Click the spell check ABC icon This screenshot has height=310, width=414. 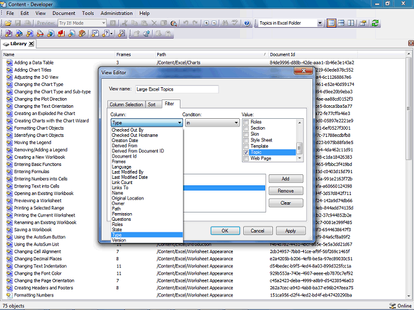pyautogui.click(x=235, y=23)
